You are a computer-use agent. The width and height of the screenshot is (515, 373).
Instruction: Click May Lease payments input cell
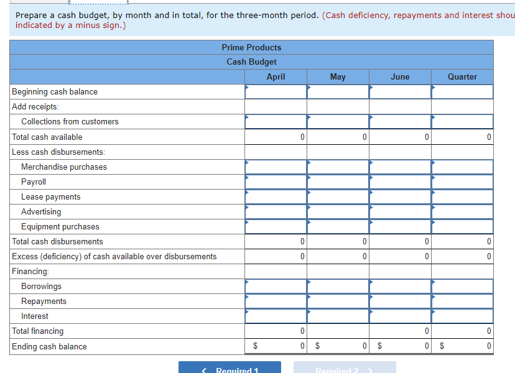tap(338, 196)
